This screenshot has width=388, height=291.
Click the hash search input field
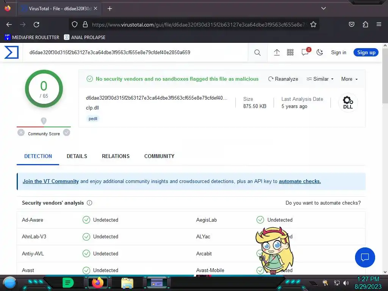pos(135,52)
